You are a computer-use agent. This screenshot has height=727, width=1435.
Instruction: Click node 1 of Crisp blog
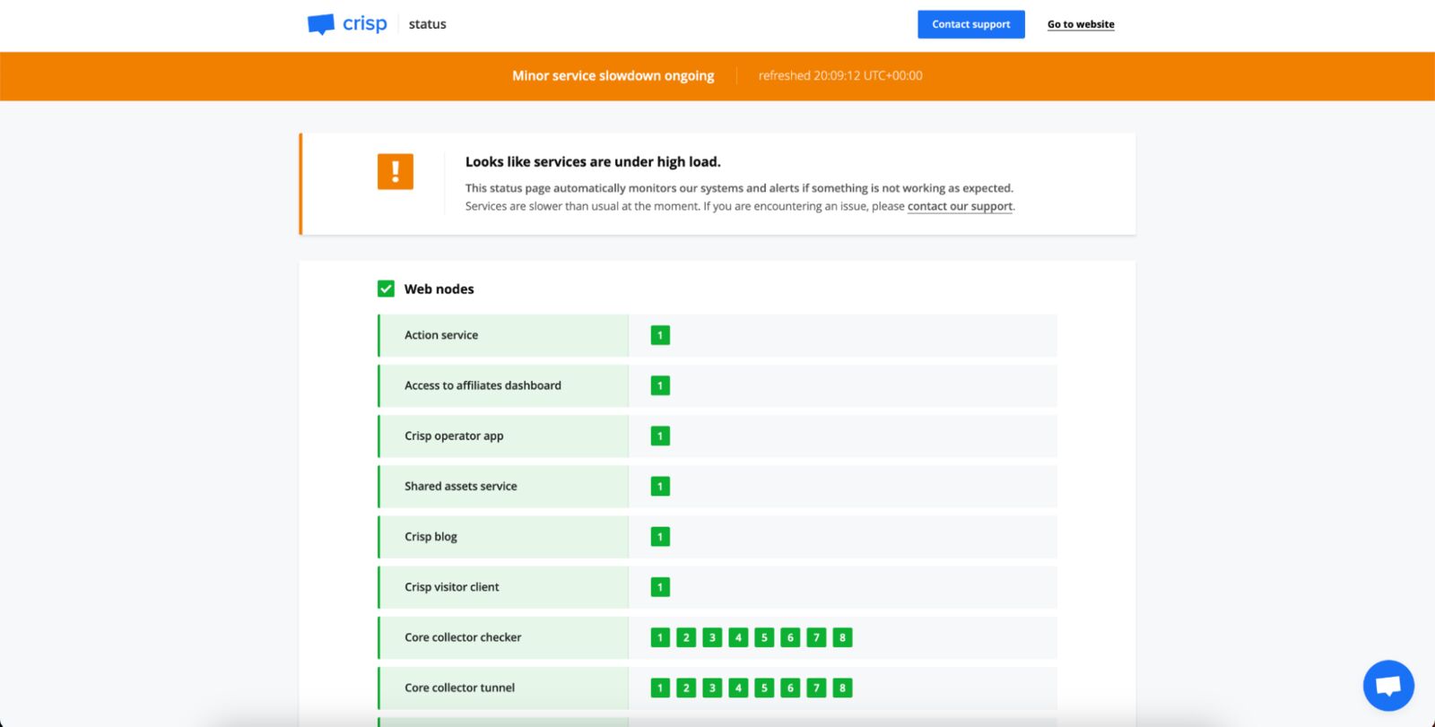(660, 537)
